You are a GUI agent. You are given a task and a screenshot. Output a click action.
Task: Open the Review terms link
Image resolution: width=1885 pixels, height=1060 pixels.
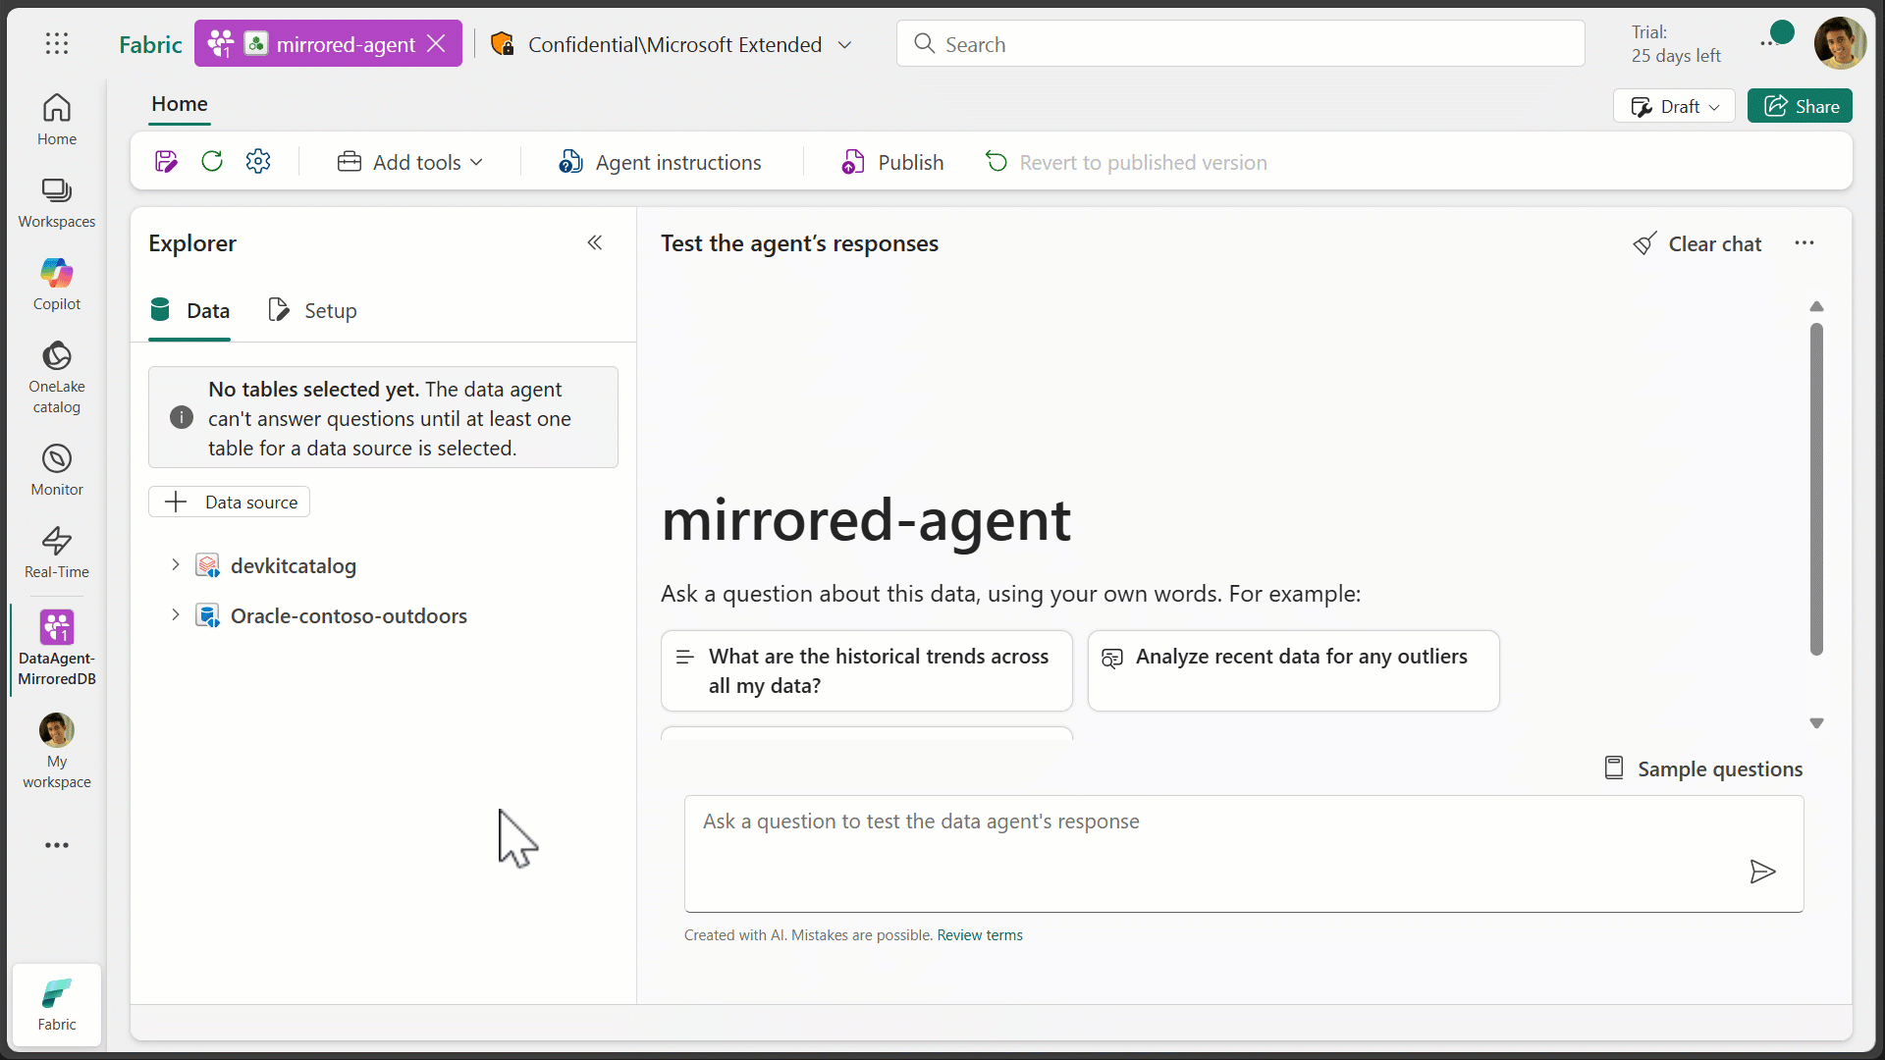(x=979, y=934)
